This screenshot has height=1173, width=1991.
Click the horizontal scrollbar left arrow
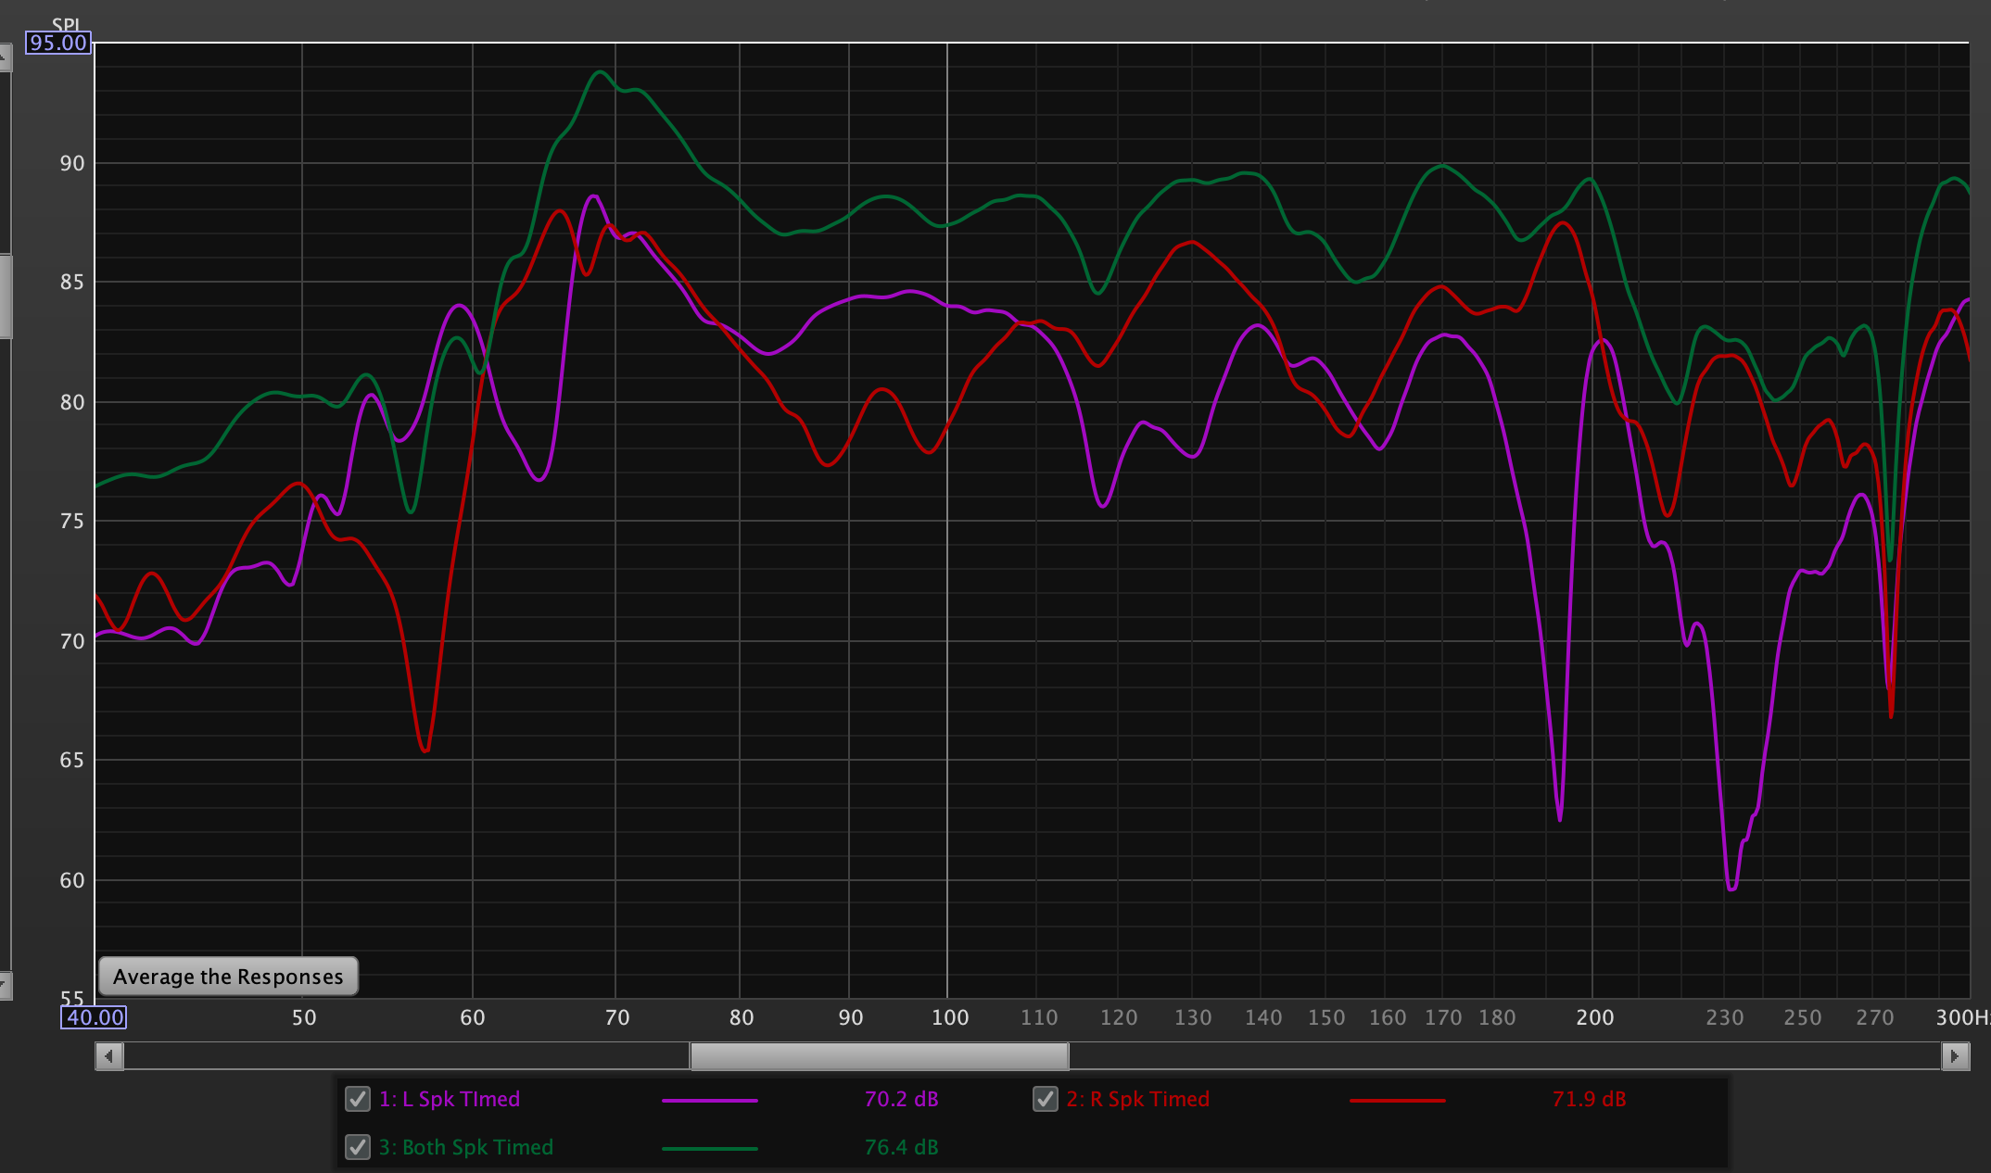(109, 1056)
